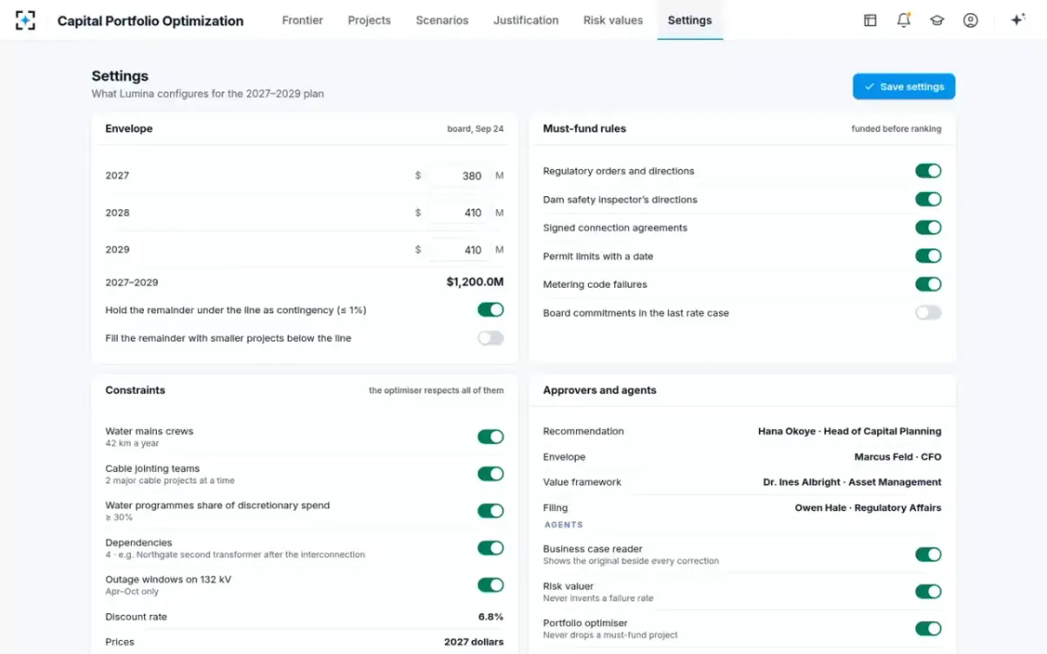Open the Scenarios tab
The width and height of the screenshot is (1047, 654).
tap(442, 20)
